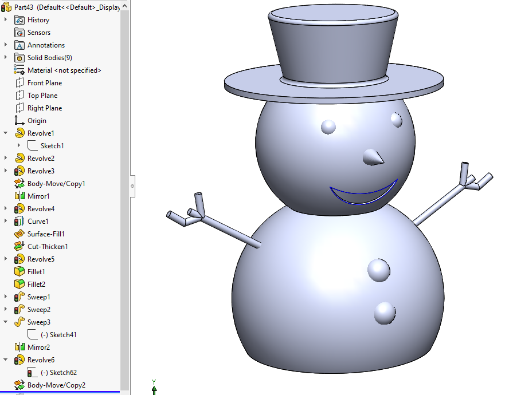Click the Sweep2 feature icon
The height and width of the screenshot is (395, 513).
19,309
